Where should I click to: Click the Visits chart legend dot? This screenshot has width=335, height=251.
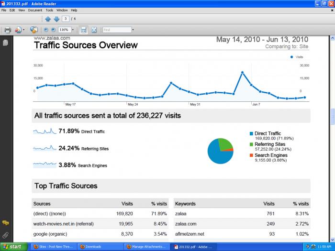coord(291,57)
